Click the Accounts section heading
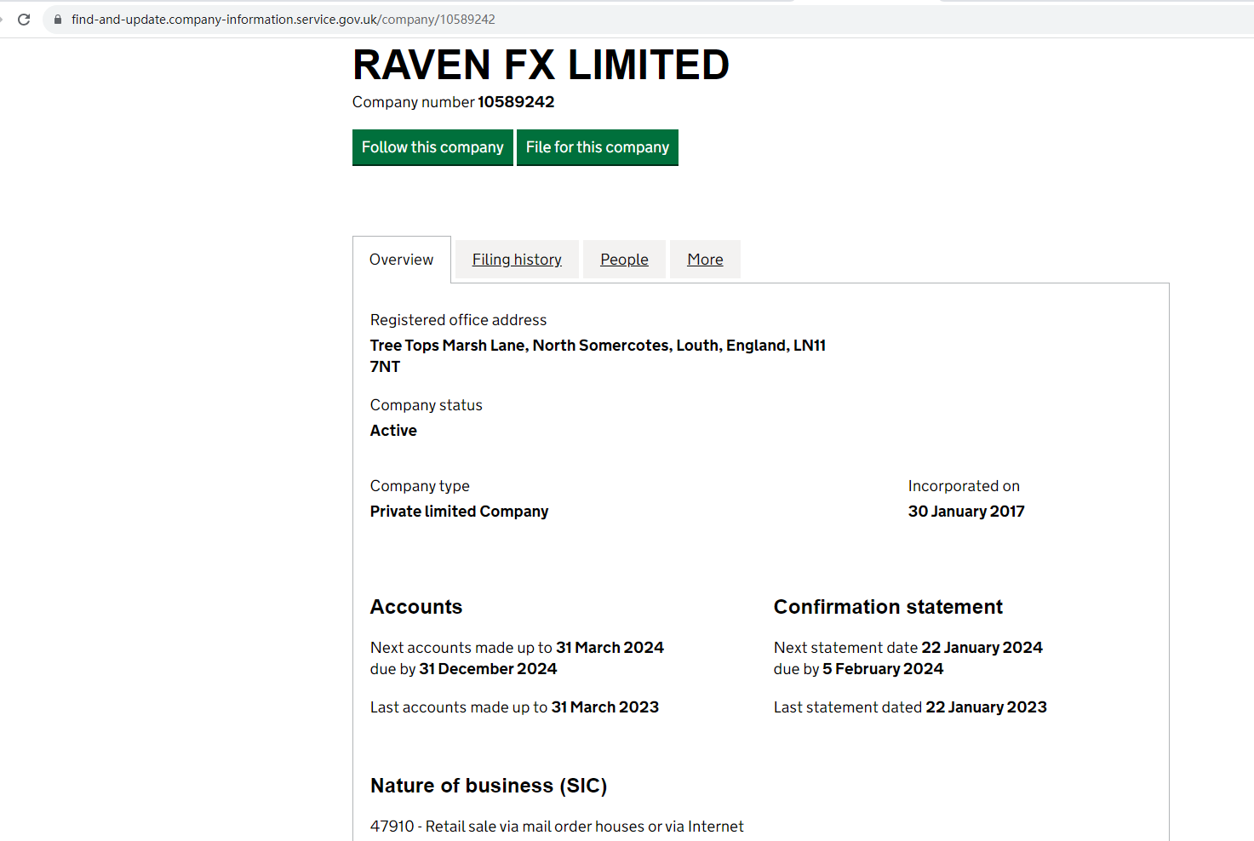Screen dimensions: 1254x841 click(416, 607)
